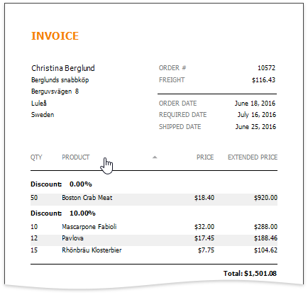
Task: Click the freight value $116.43
Action: tap(263, 80)
